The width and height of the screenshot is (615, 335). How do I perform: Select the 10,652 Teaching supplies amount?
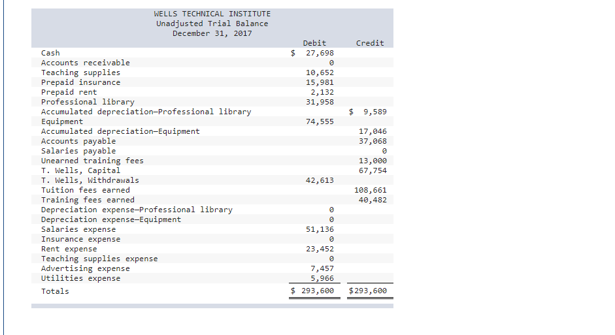320,72
